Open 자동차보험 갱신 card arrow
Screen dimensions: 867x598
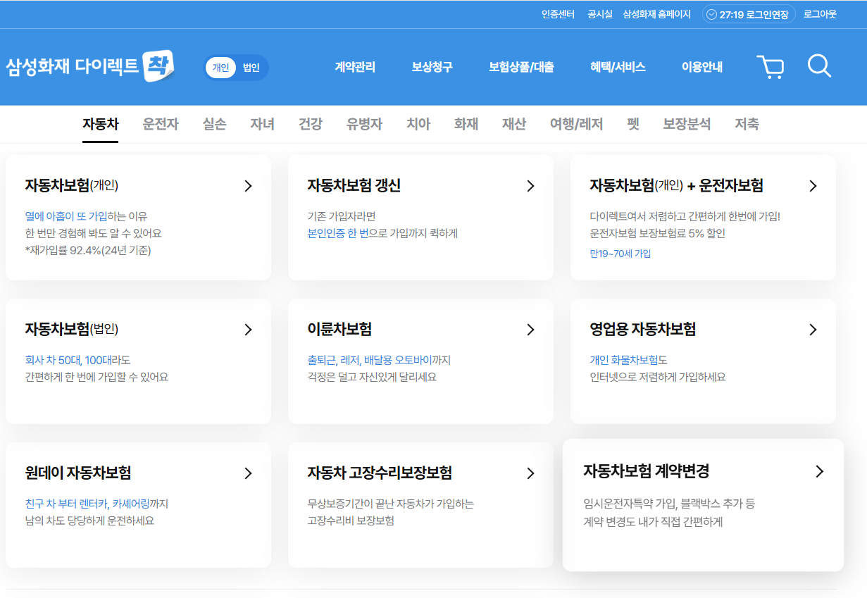pos(530,186)
